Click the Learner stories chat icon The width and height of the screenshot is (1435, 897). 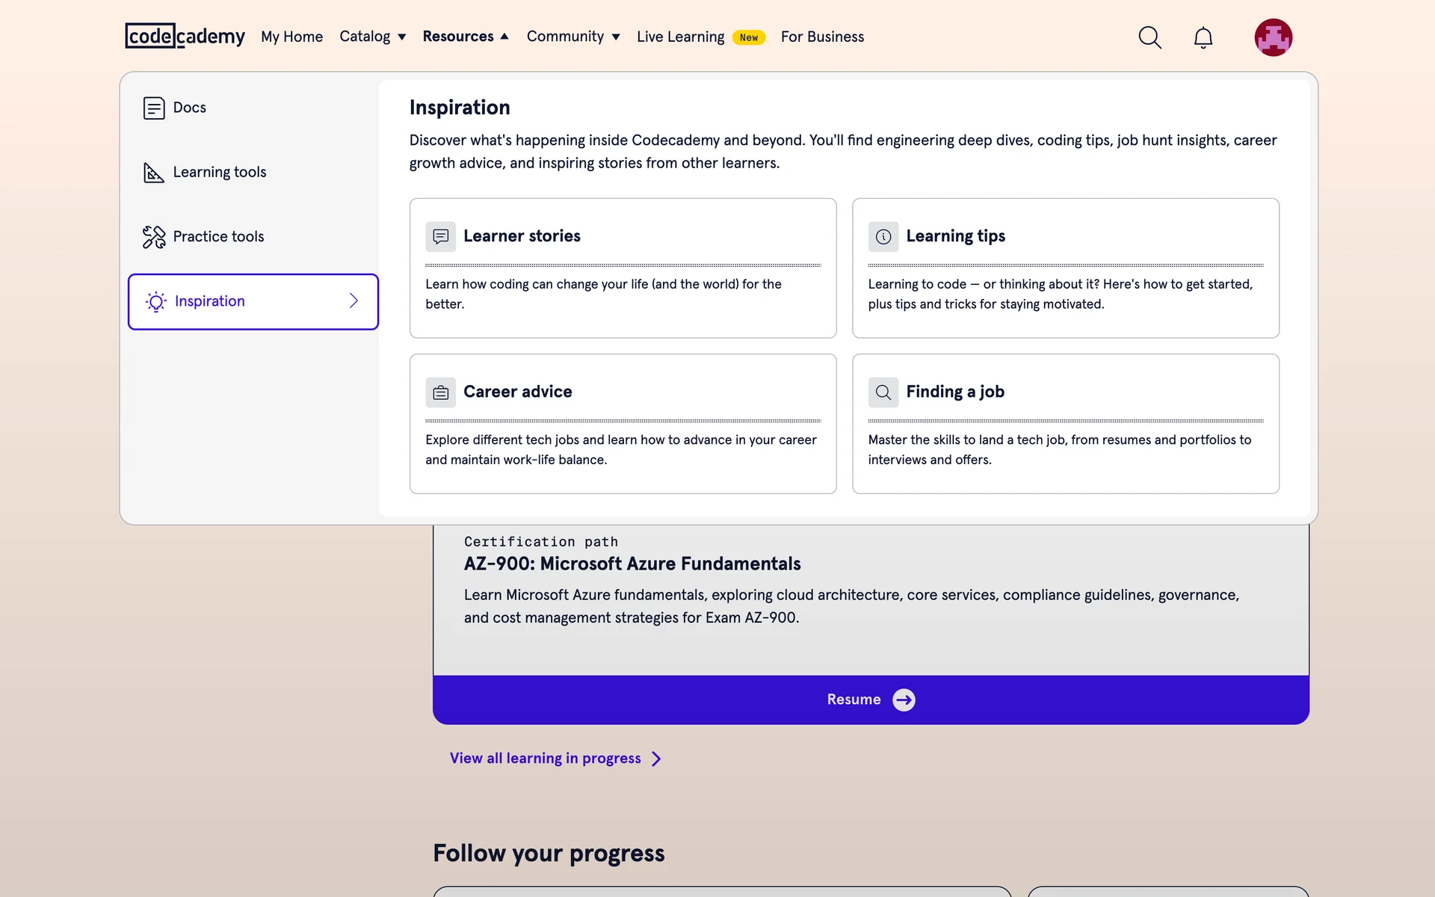440,236
